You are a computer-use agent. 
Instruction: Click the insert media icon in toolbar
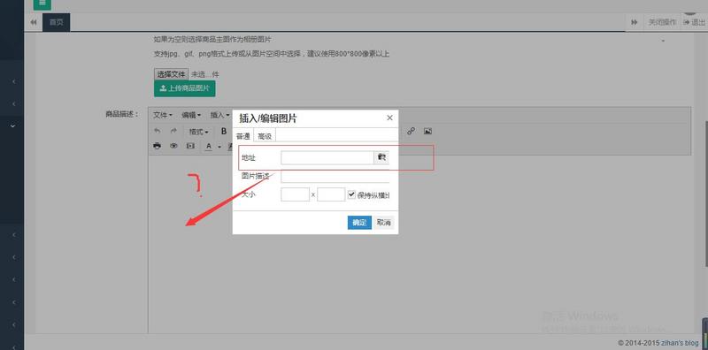click(190, 146)
